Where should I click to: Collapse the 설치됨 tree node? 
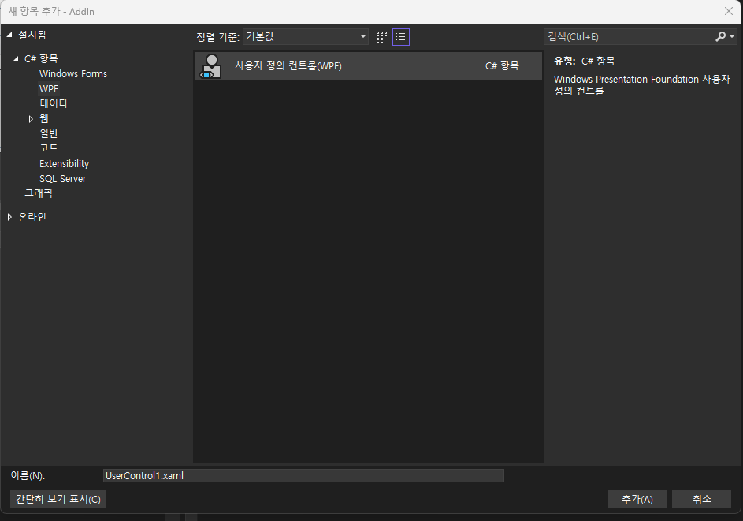click(x=9, y=35)
